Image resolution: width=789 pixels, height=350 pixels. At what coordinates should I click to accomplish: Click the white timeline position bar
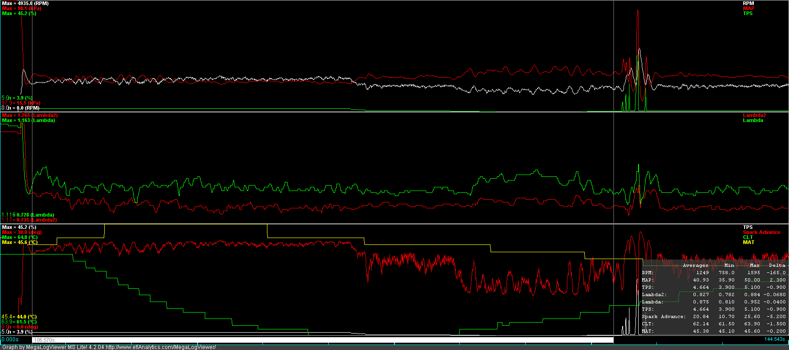tap(323, 339)
